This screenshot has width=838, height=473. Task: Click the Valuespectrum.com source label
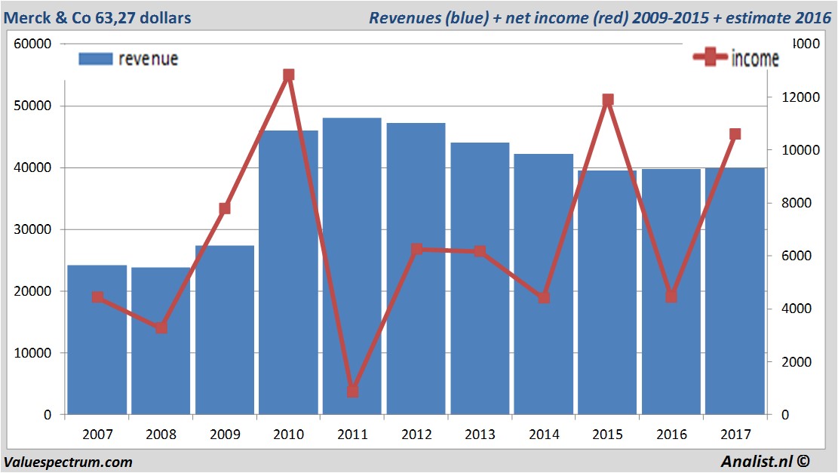pos(68,462)
